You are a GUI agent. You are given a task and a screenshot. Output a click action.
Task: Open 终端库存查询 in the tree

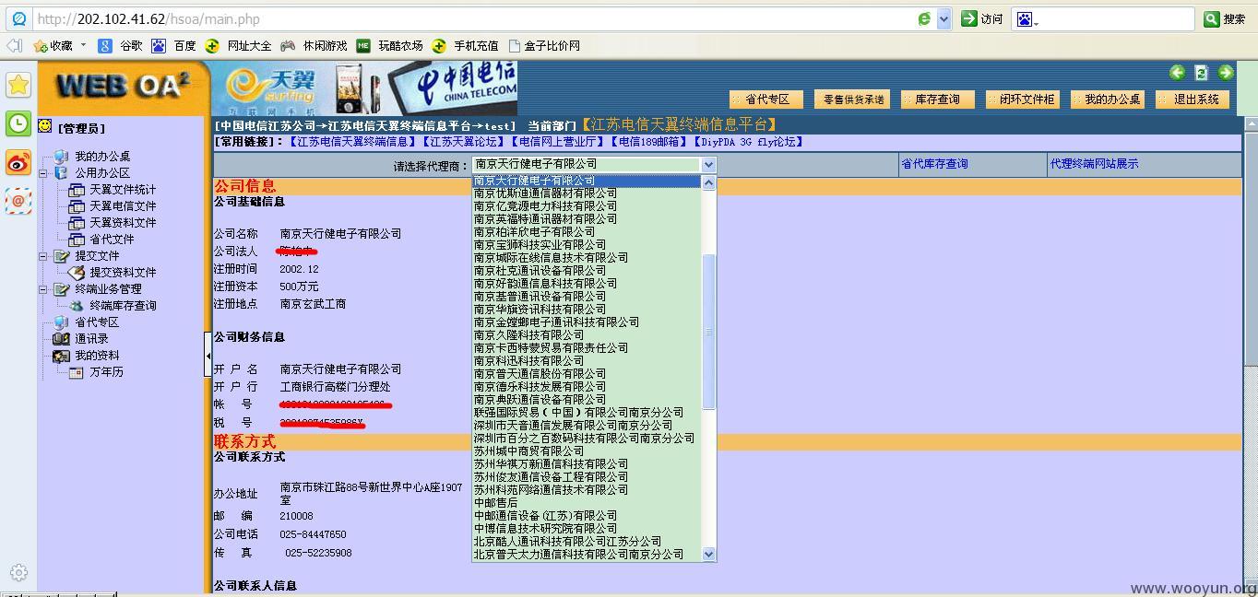[123, 306]
